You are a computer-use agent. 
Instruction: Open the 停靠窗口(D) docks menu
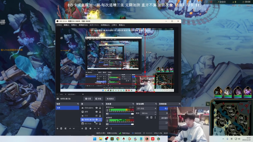(83, 25)
